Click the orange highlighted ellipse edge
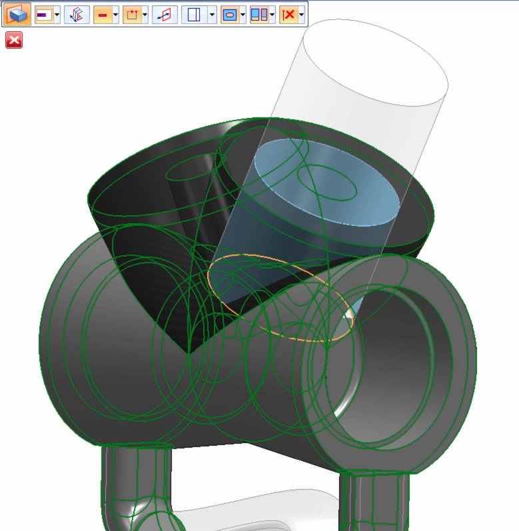This screenshot has height=531, width=519. click(x=280, y=297)
